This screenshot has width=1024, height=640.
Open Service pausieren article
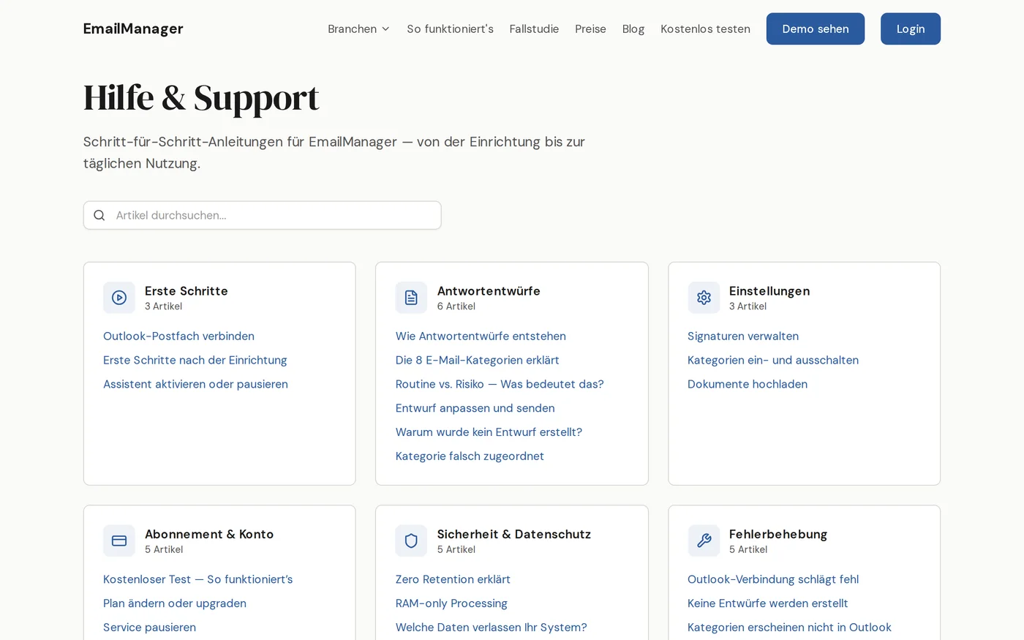[x=149, y=628]
